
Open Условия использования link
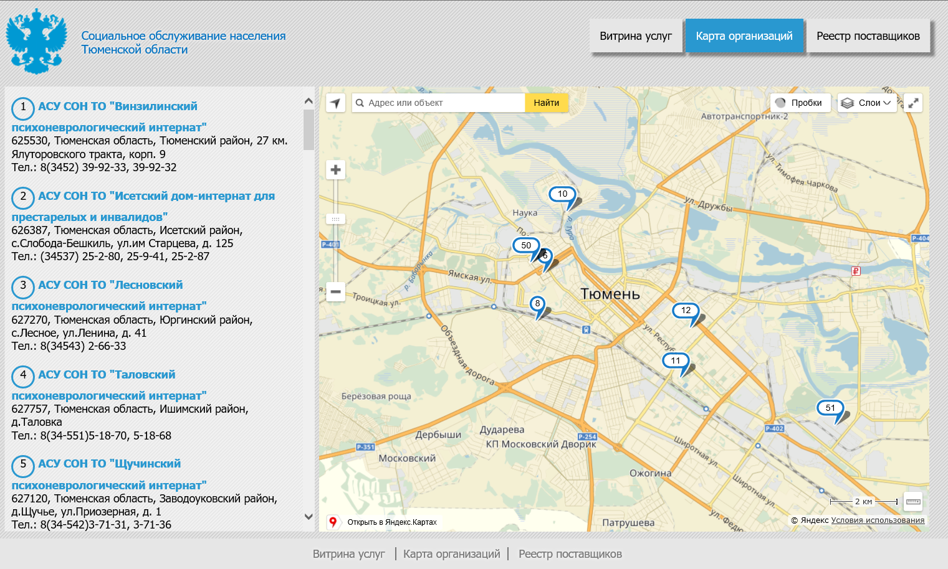pyautogui.click(x=878, y=520)
